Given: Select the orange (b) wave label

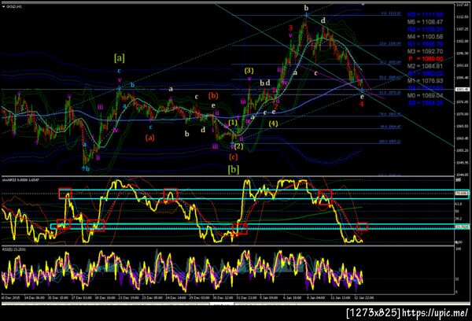Looking at the screenshot, I should click(213, 96).
